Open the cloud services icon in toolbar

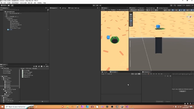click(x=9, y=5)
